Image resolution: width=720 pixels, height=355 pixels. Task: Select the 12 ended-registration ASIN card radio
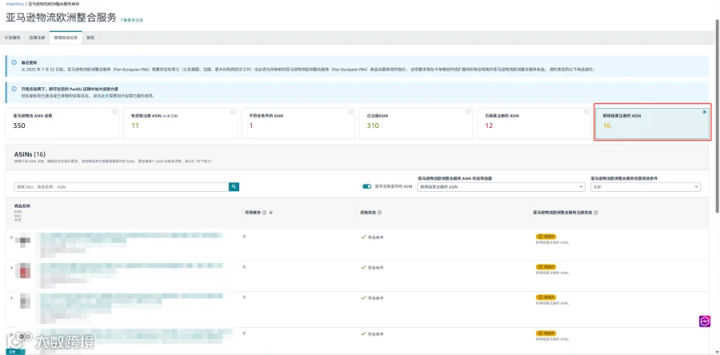coord(587,111)
